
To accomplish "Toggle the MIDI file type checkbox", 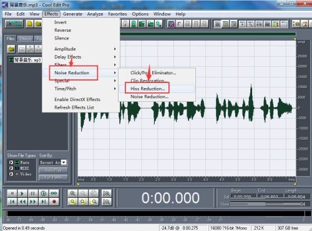I will [11, 168].
